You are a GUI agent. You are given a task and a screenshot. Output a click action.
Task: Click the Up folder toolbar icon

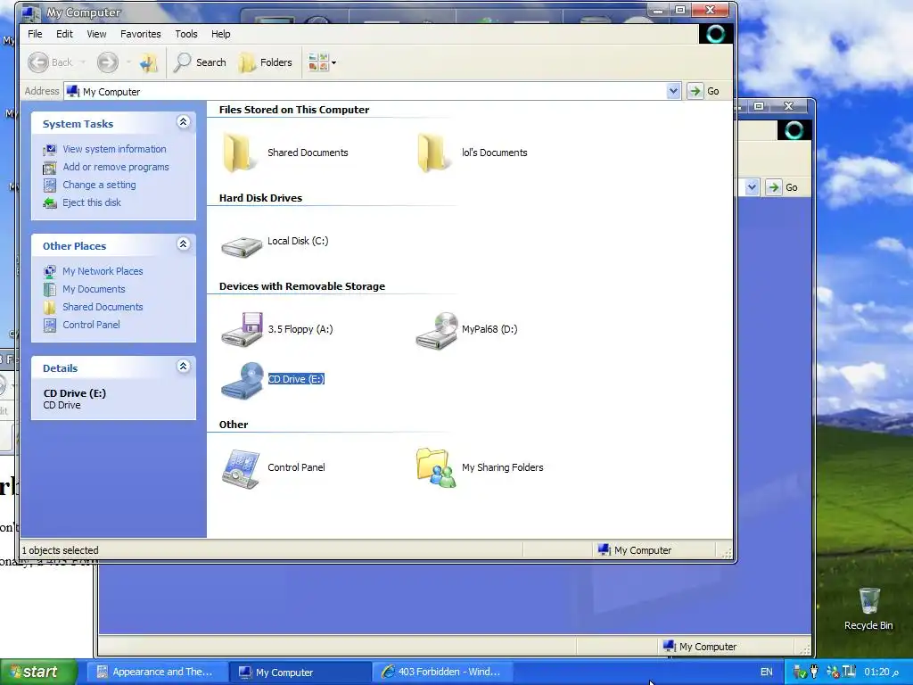pos(149,62)
